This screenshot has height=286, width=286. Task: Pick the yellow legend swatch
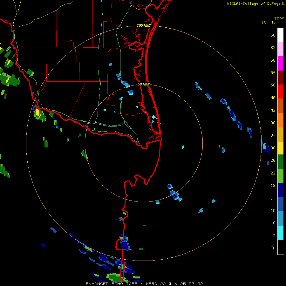(281, 148)
